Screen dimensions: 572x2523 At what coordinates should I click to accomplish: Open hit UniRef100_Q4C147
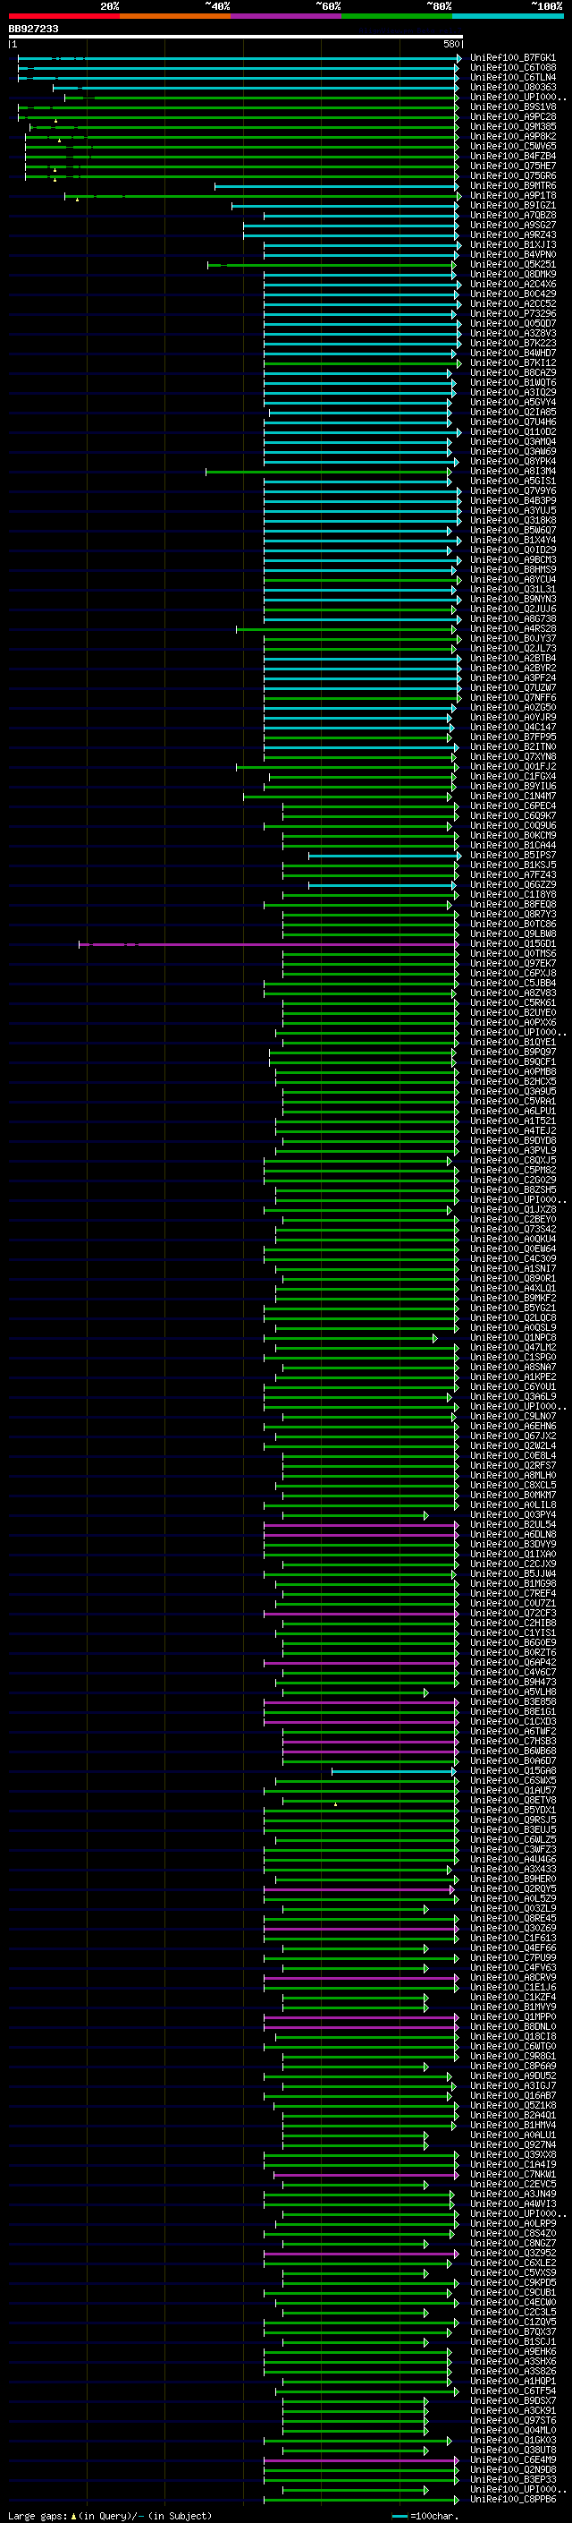[x=512, y=728]
